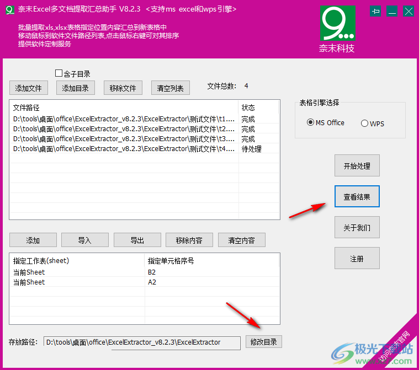The width and height of the screenshot is (419, 370).
Task: Click the 完成 status of t1 file
Action: [248, 119]
